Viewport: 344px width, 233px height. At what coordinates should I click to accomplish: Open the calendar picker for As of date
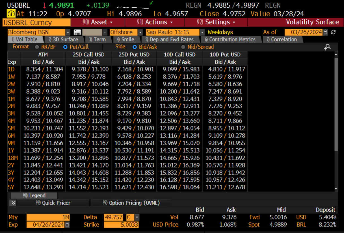click(325, 32)
